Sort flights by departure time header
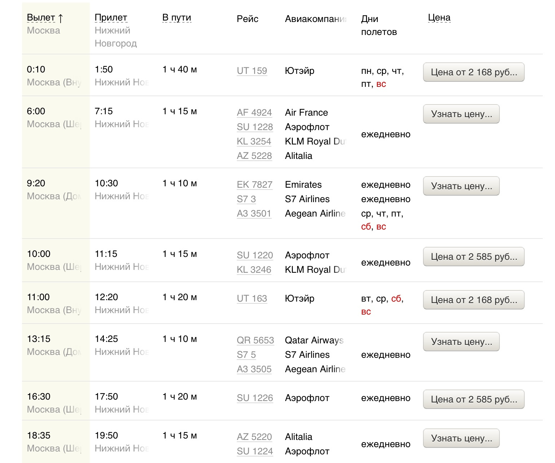555x463 pixels. (41, 18)
